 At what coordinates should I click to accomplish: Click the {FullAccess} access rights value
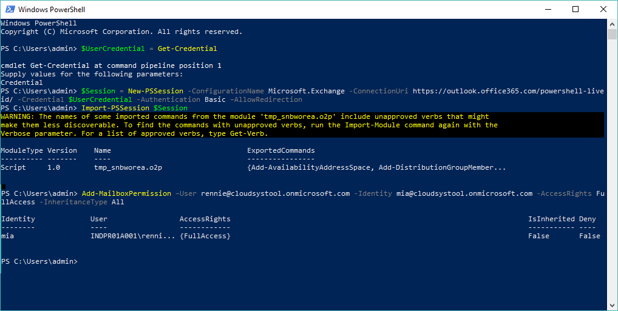click(205, 236)
